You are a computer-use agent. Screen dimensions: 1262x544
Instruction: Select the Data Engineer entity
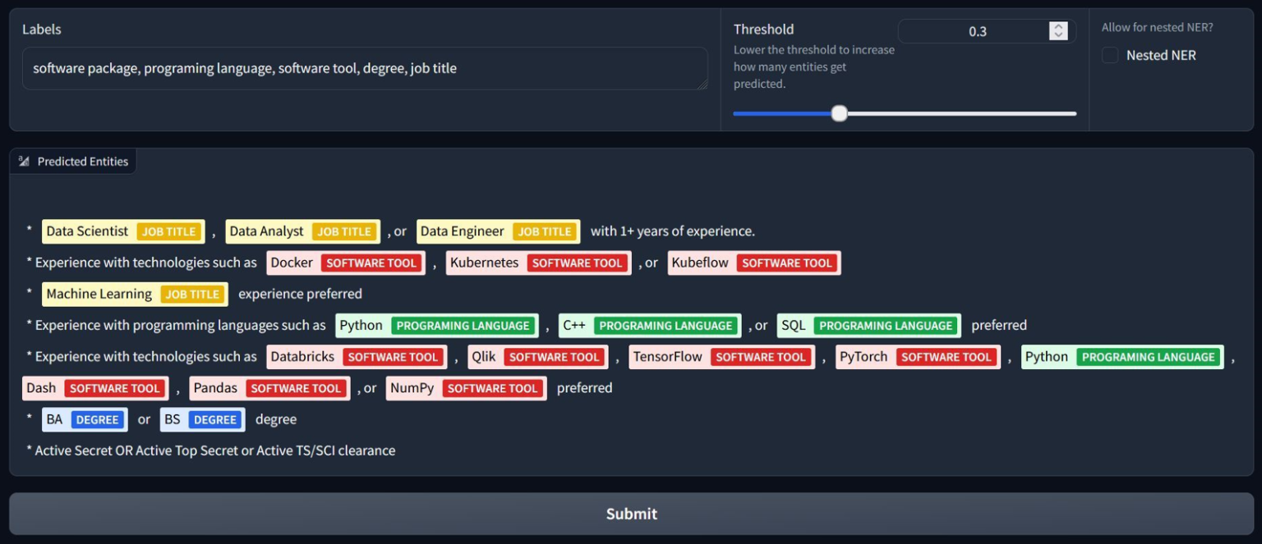click(498, 231)
